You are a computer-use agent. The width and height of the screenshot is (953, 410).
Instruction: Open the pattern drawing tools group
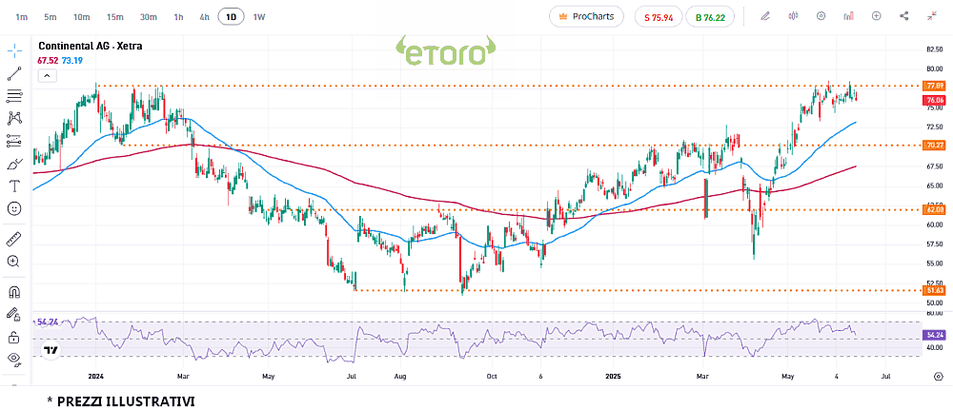pyautogui.click(x=14, y=118)
